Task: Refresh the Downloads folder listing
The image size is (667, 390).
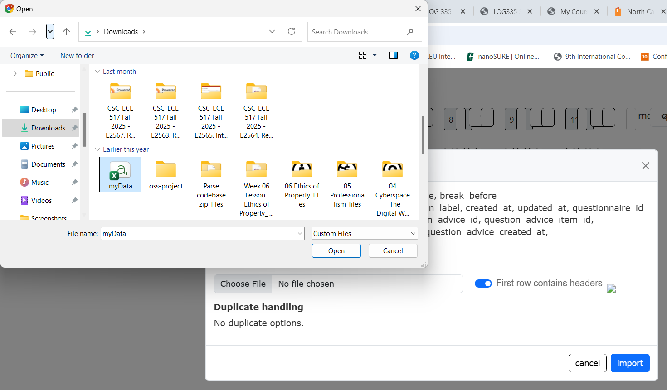Action: click(292, 32)
